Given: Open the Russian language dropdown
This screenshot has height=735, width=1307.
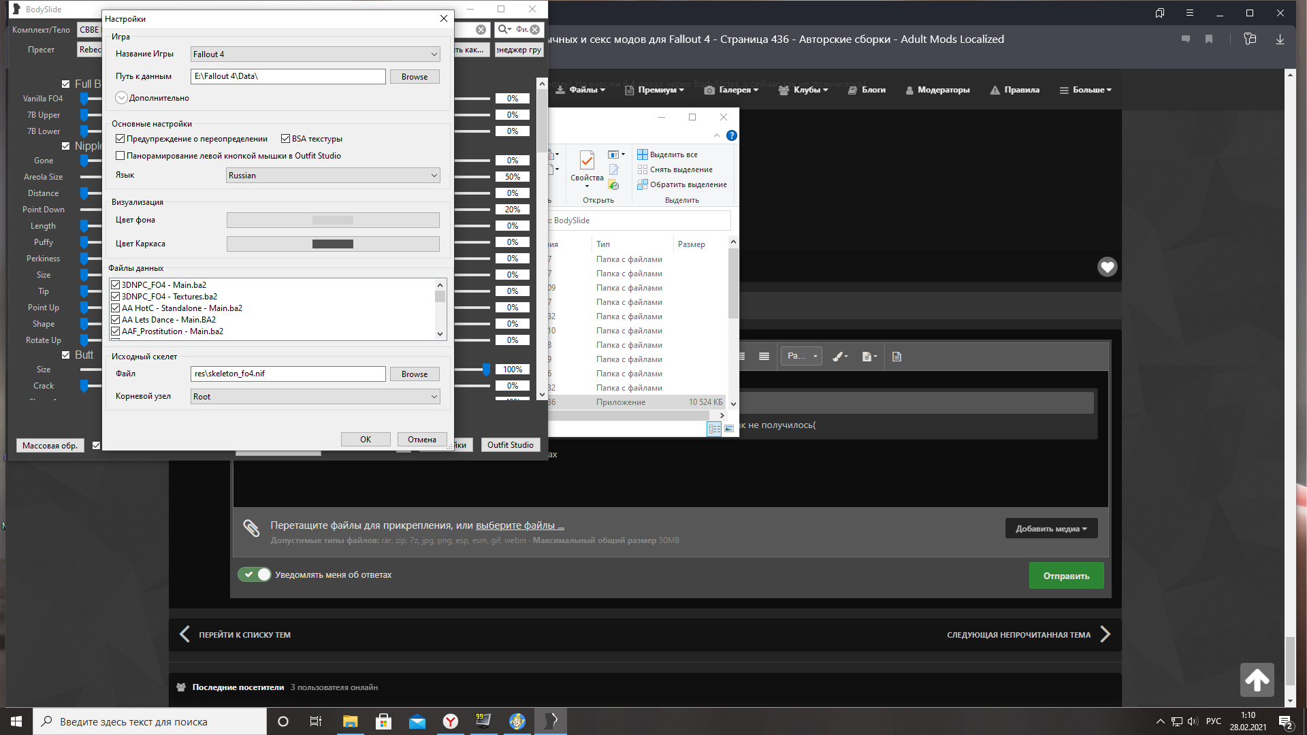Looking at the screenshot, I should 333,176.
